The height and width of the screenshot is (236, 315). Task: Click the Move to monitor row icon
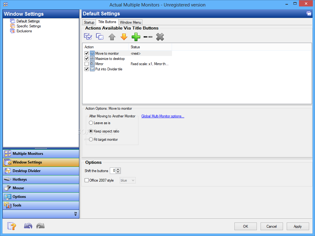pyautogui.click(x=92, y=53)
